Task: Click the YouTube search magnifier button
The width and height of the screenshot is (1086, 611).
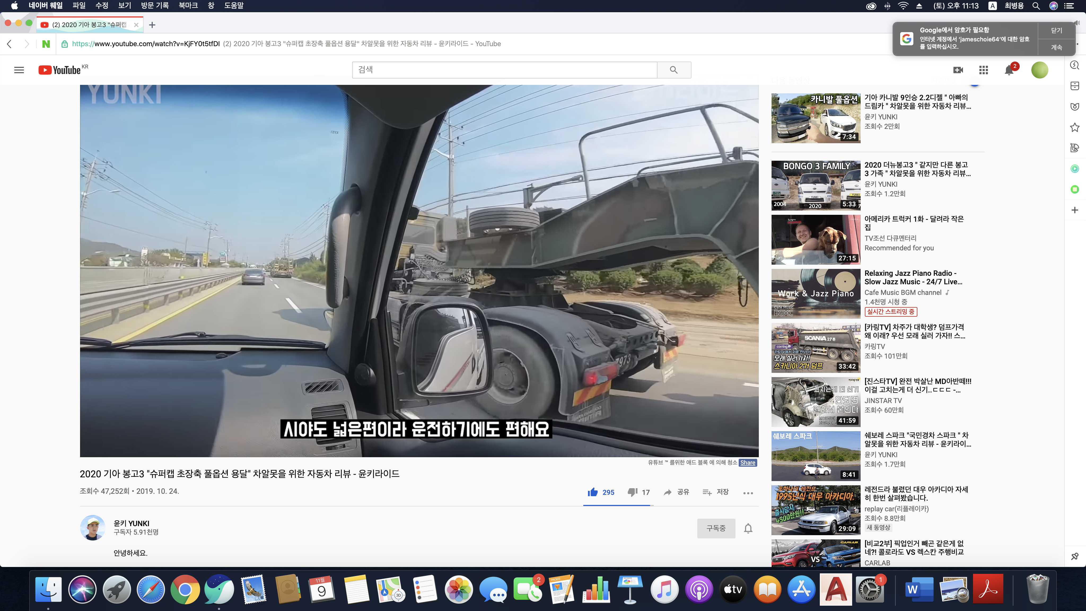Action: pos(674,70)
